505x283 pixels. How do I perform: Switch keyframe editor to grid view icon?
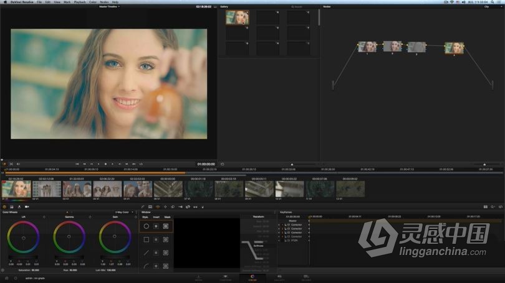tap(485, 207)
